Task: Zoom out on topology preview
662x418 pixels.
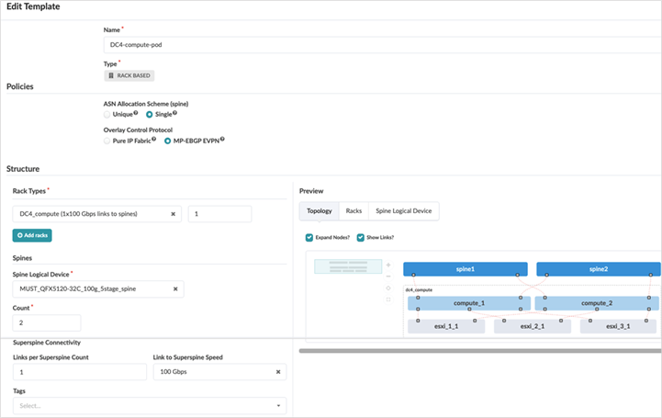Action: [x=388, y=277]
